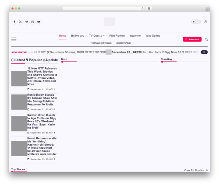Open the Kunal Kemmu Kashmir childhood article
Image resolution: width=219 pixels, height=185 pixels.
pos(42,146)
